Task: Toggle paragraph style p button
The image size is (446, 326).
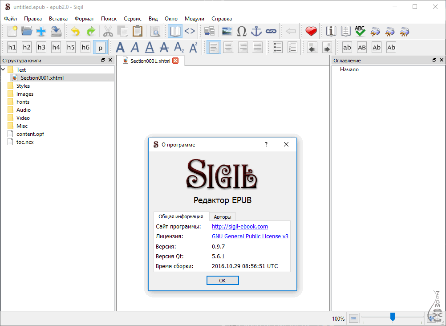Action: coord(101,48)
